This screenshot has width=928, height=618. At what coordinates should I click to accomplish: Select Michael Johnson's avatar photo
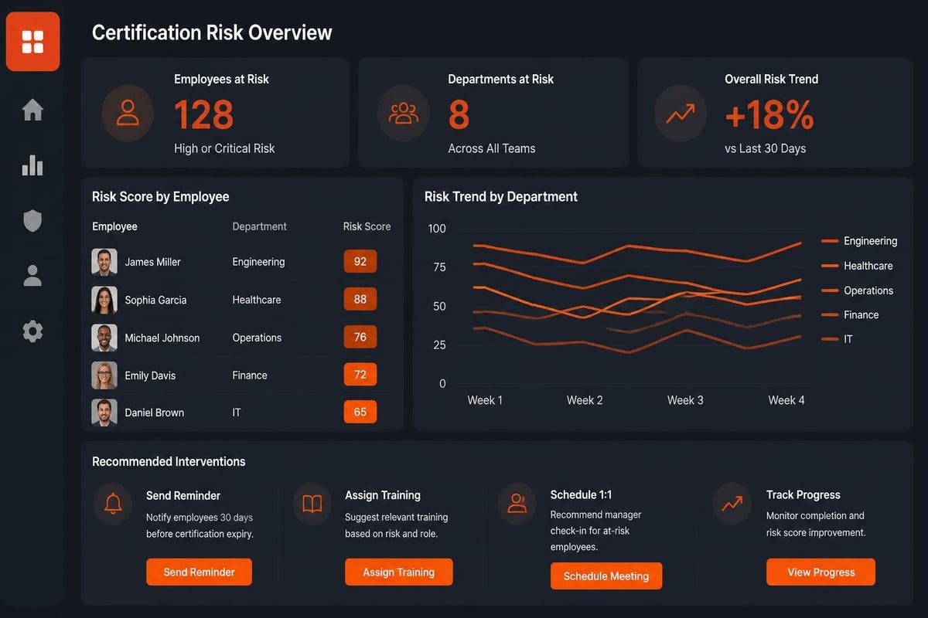point(104,338)
